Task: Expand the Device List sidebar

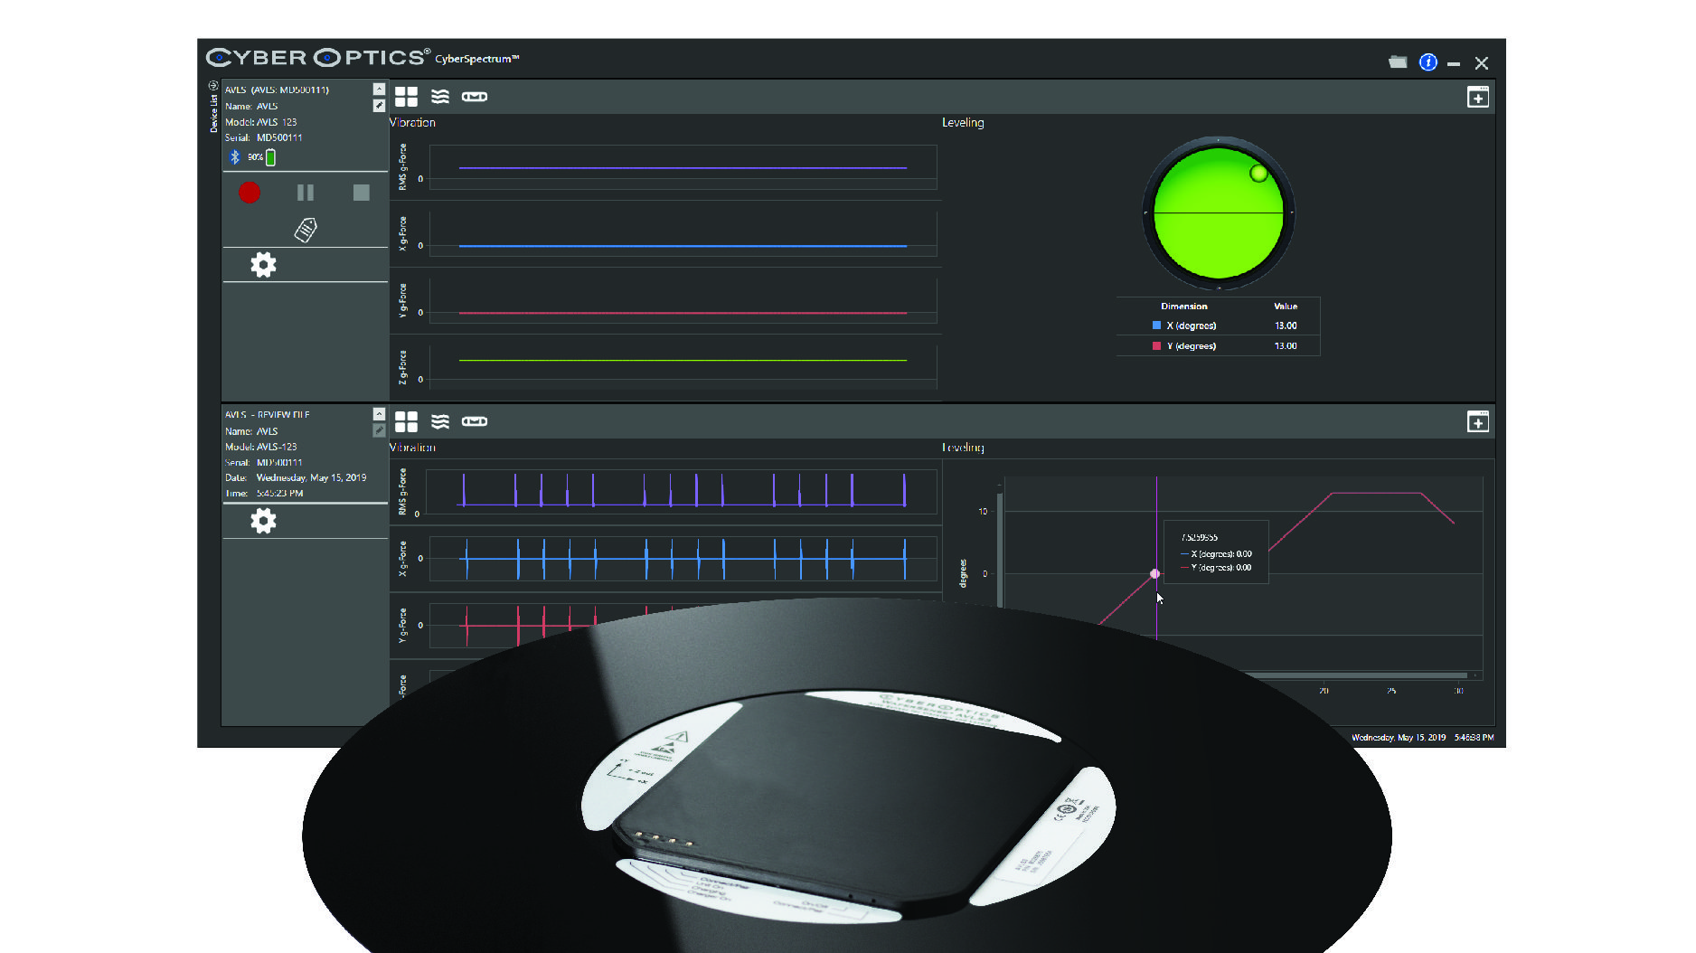Action: point(213,107)
